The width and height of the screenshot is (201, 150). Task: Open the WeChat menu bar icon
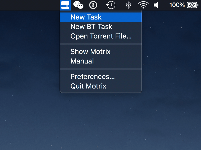tap(78, 5)
